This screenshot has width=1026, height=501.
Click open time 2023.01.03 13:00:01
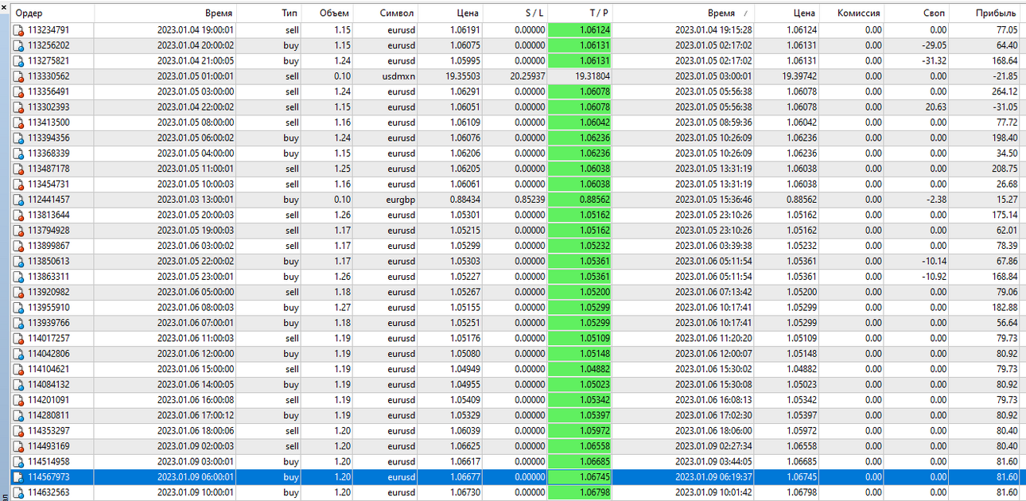[x=196, y=200]
